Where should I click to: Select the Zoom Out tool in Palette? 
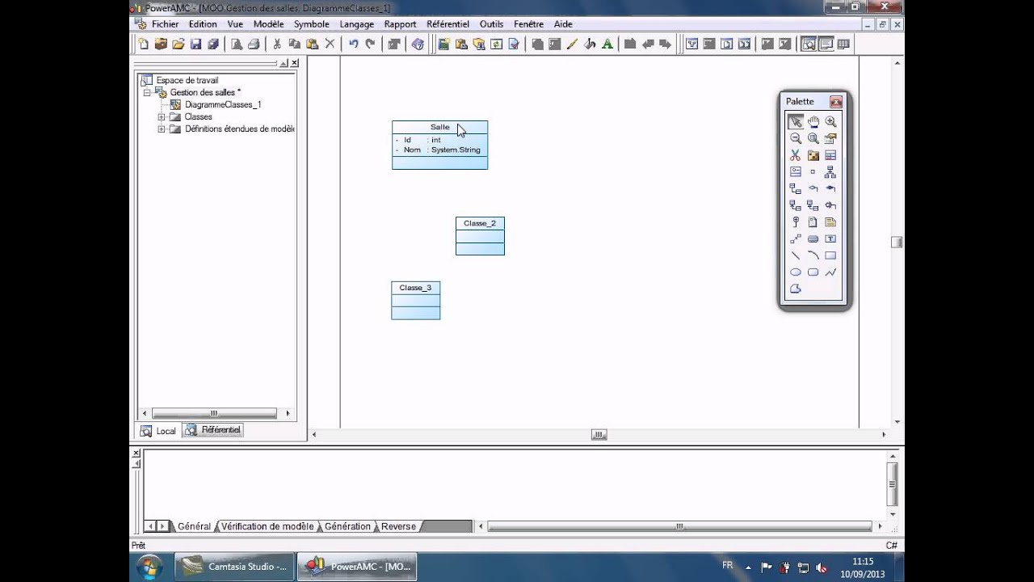pyautogui.click(x=796, y=138)
